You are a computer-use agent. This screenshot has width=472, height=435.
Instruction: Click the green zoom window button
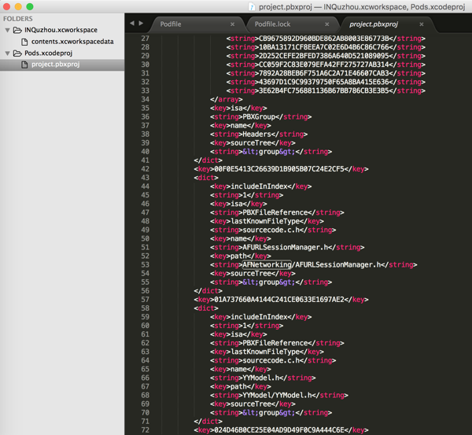(30, 6)
